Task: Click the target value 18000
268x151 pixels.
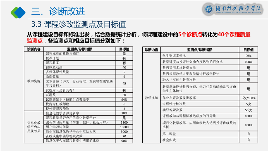Action: 124,127
